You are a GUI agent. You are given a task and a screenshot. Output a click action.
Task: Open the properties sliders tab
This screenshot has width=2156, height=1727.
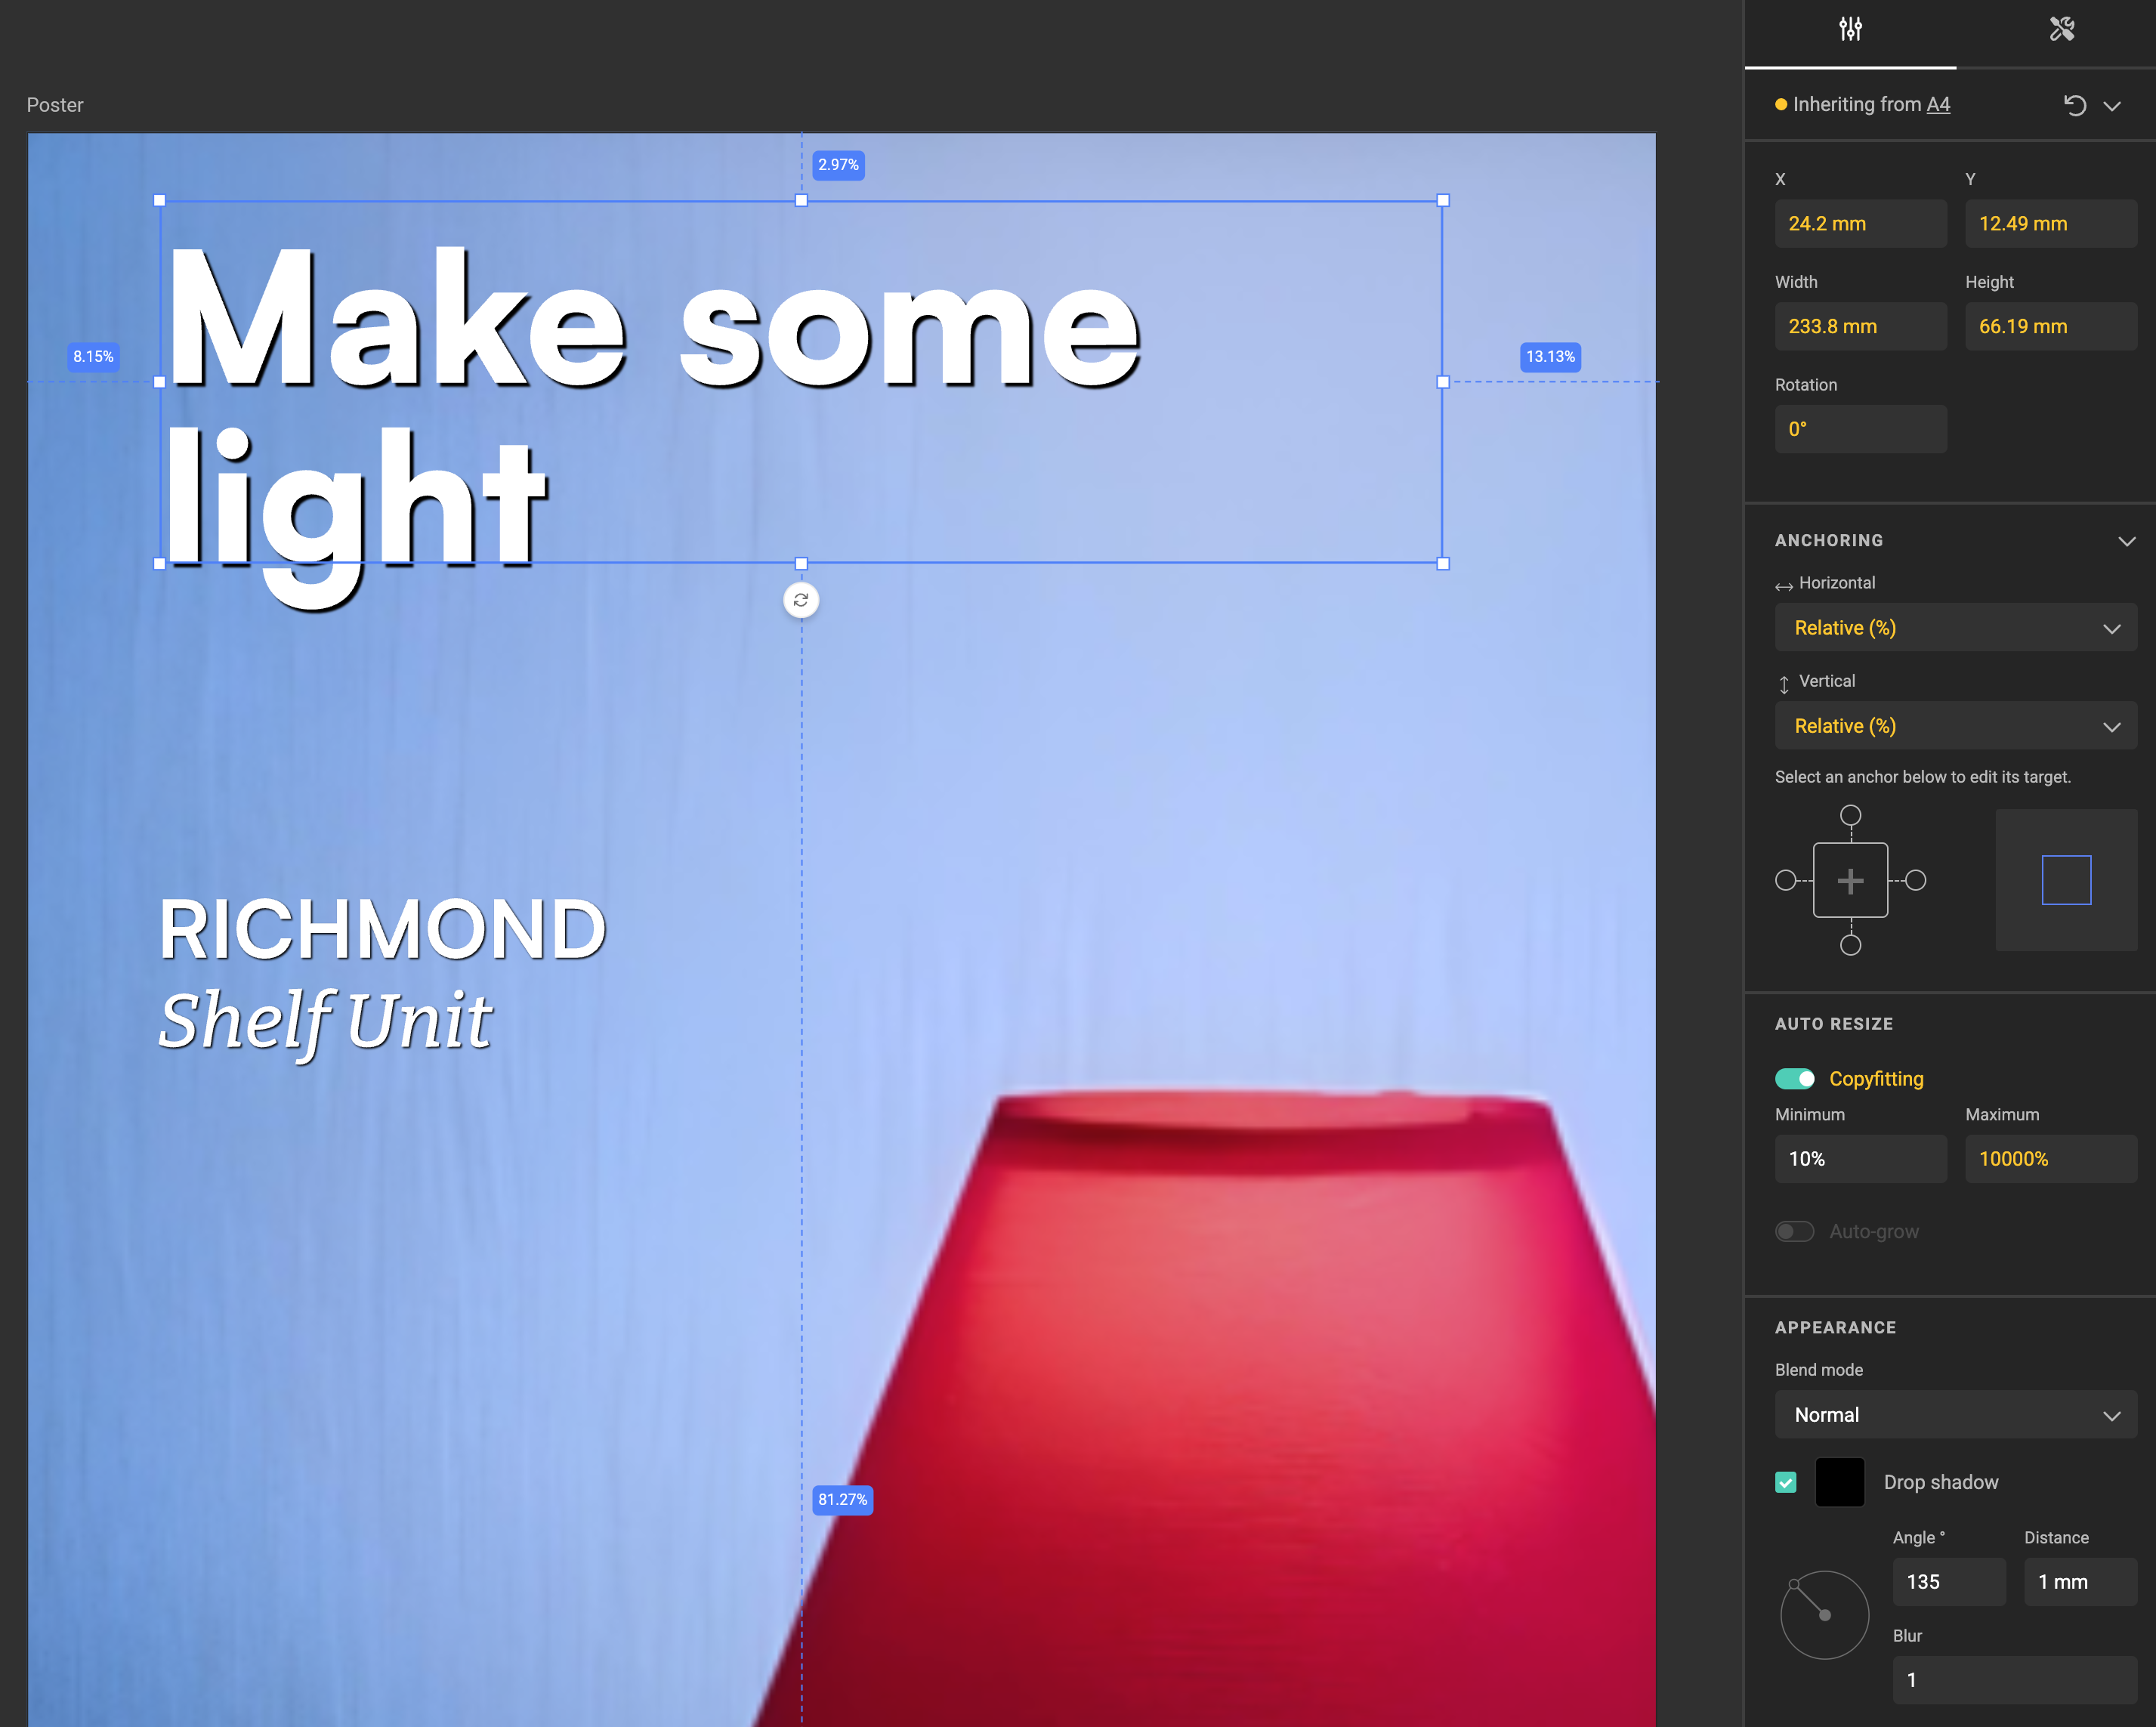point(1850,30)
